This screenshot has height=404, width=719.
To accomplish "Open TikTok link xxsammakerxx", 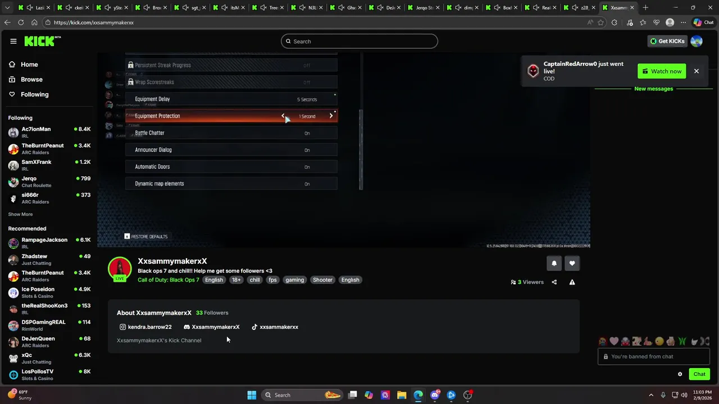I will coord(275,327).
